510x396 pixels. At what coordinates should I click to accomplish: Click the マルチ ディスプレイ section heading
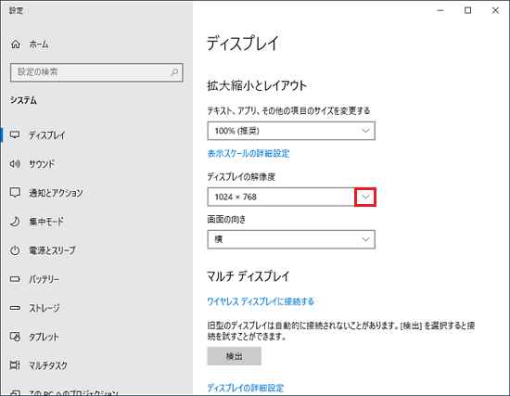(249, 276)
